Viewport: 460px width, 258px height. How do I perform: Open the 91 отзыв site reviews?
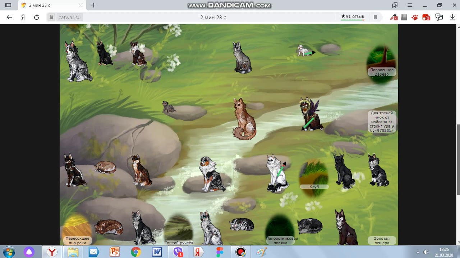coord(353,17)
